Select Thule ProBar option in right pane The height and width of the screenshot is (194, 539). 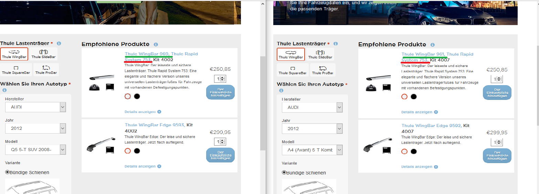(323, 70)
